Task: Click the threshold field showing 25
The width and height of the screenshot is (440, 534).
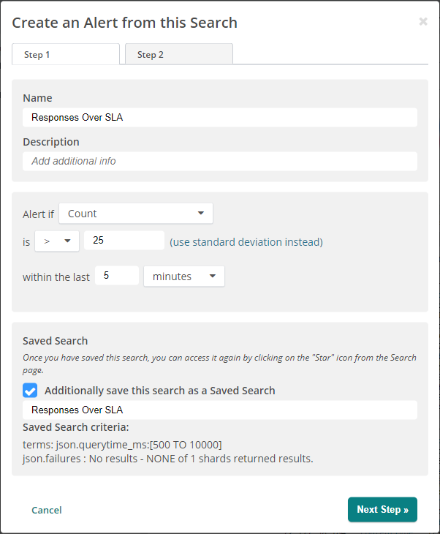Action: click(124, 241)
